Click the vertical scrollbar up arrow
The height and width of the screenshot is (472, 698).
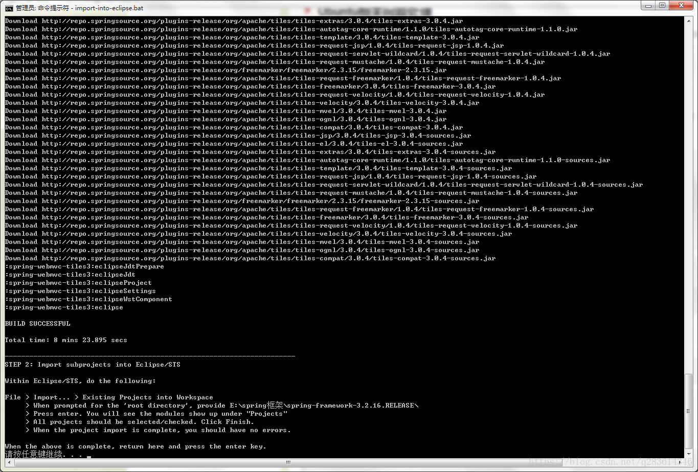(x=689, y=21)
